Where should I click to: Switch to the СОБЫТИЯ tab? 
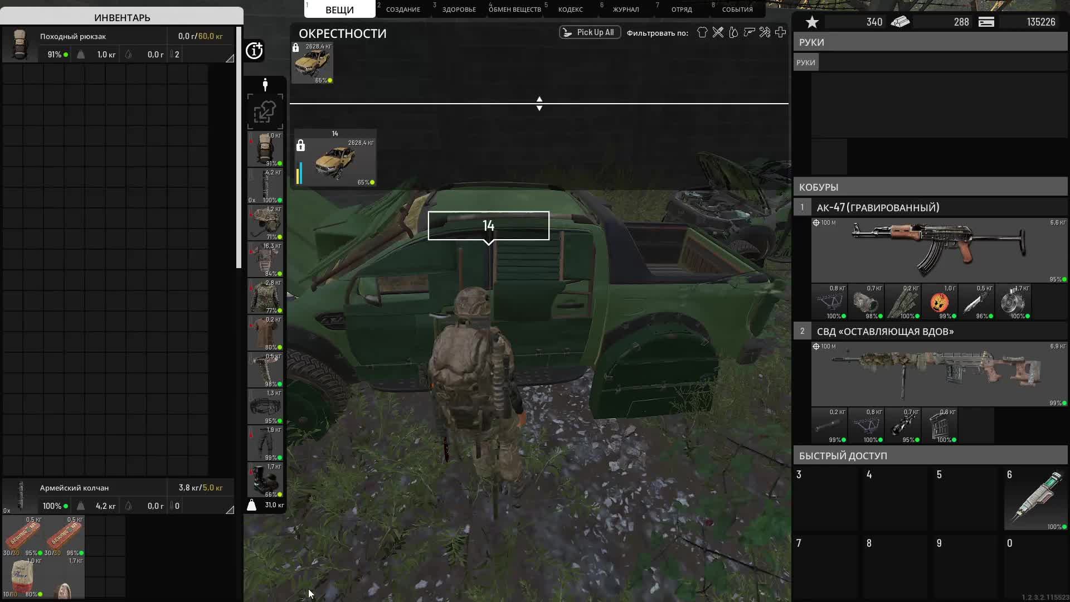pyautogui.click(x=737, y=9)
